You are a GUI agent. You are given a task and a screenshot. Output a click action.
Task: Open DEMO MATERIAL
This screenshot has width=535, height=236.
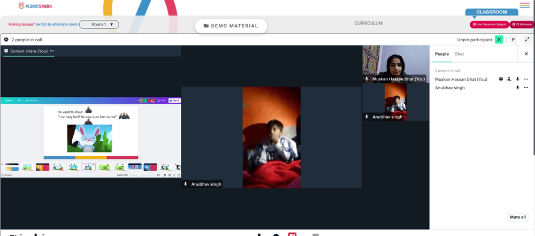(231, 26)
